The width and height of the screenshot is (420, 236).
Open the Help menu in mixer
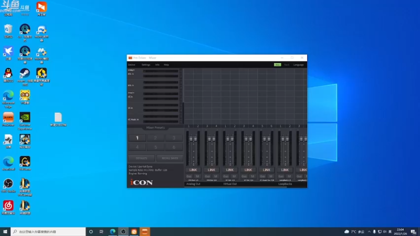[x=166, y=65]
